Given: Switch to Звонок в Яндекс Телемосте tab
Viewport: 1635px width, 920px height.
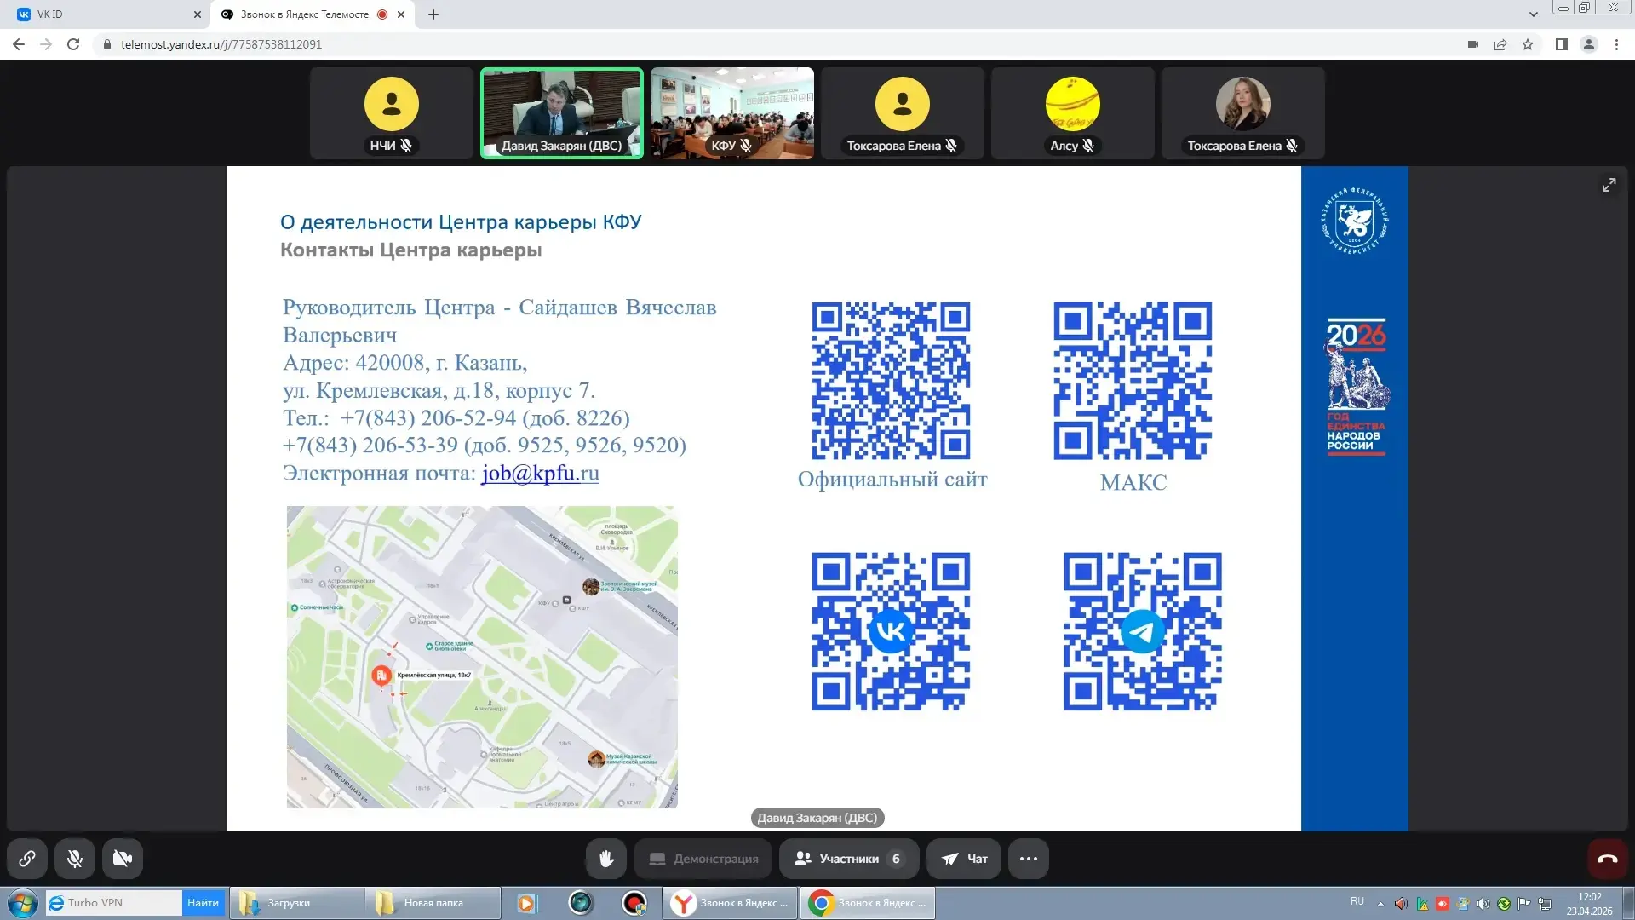Looking at the screenshot, I should coord(313,14).
